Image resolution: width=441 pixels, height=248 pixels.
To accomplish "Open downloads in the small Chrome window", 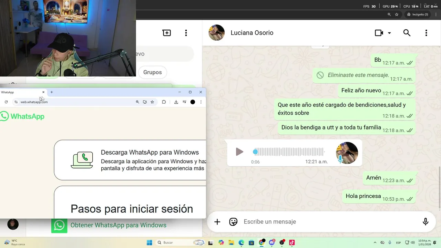I will (176, 102).
